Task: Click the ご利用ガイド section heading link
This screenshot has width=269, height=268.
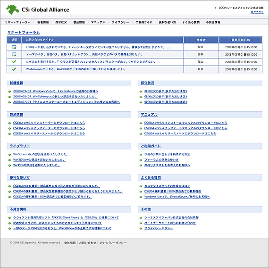Action: point(151,146)
